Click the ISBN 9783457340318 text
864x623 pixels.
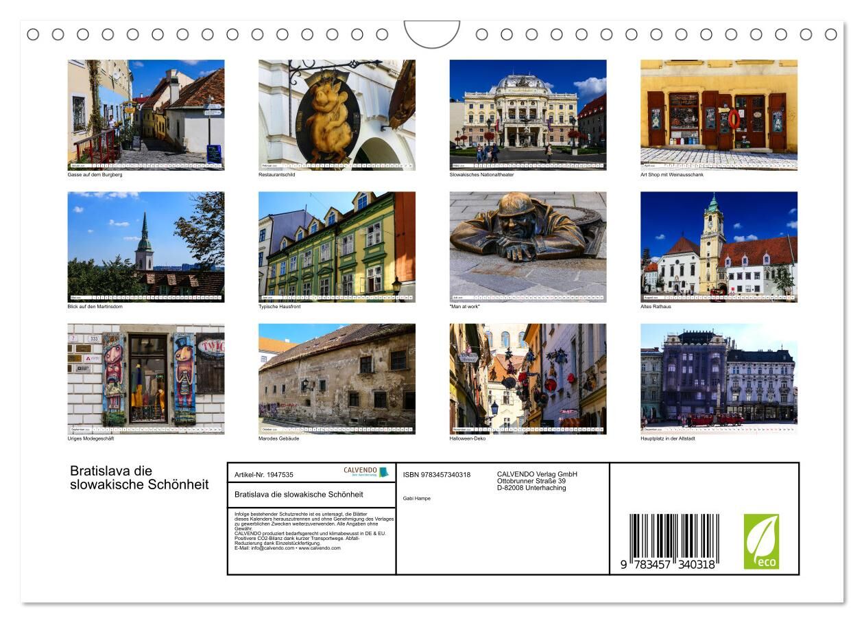[x=437, y=475]
